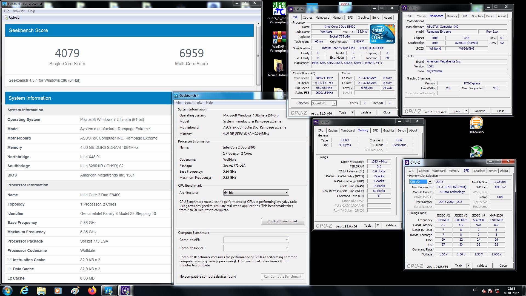526x296 pixels.
Task: Expand Tools arrow in CPU-Z Mainboard window
Action: (466, 111)
